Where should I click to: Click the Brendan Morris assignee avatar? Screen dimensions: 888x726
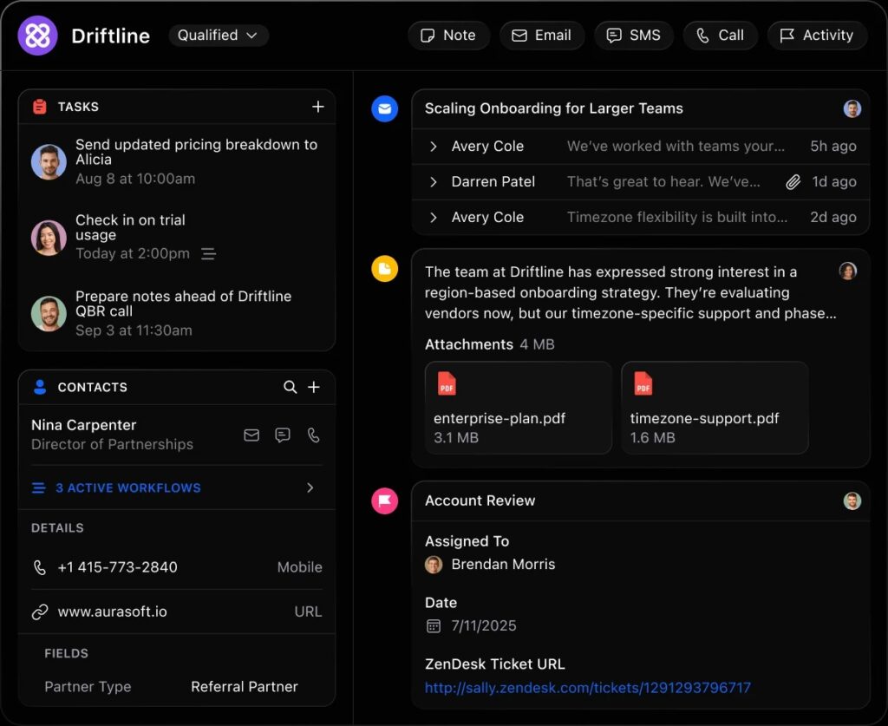pos(434,565)
